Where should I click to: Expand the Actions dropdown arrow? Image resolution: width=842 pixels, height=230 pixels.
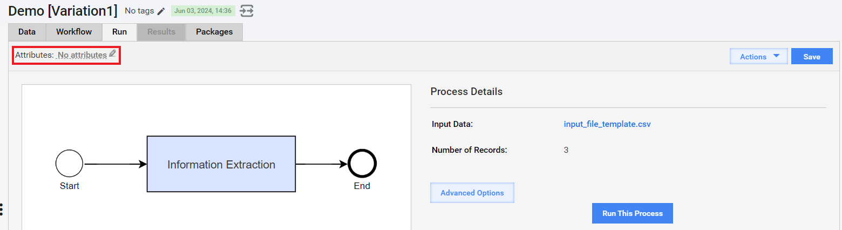click(776, 56)
